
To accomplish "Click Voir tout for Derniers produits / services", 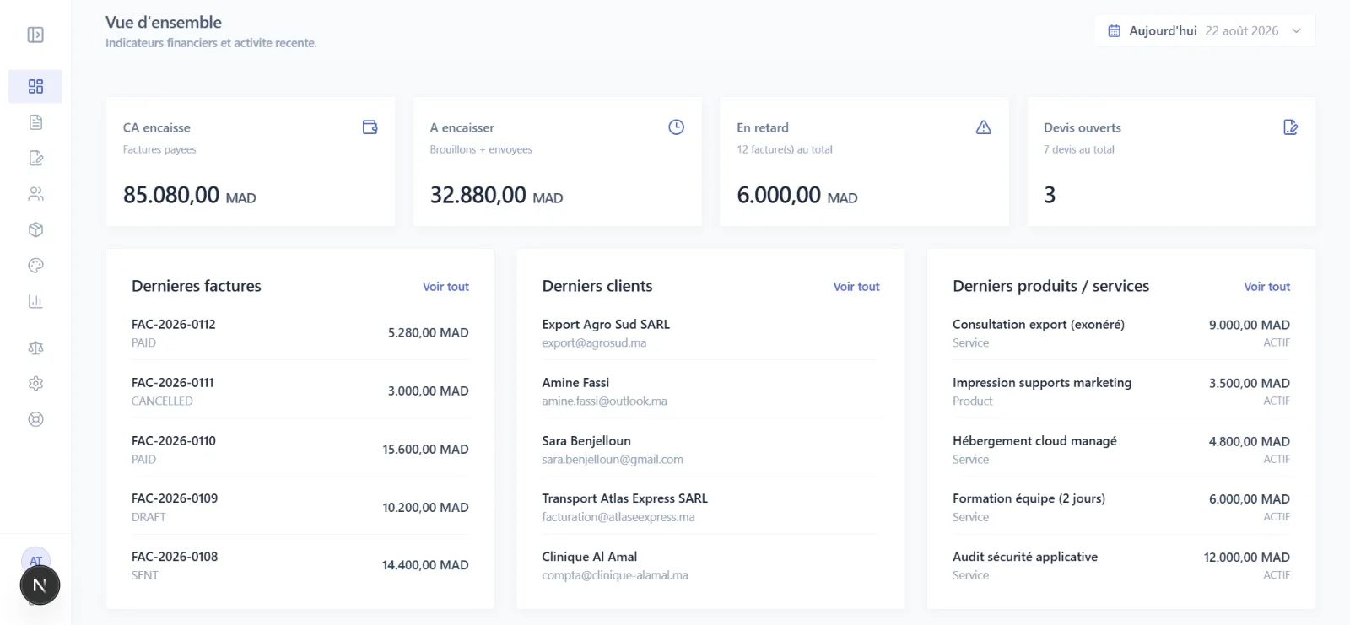I will pyautogui.click(x=1266, y=287).
